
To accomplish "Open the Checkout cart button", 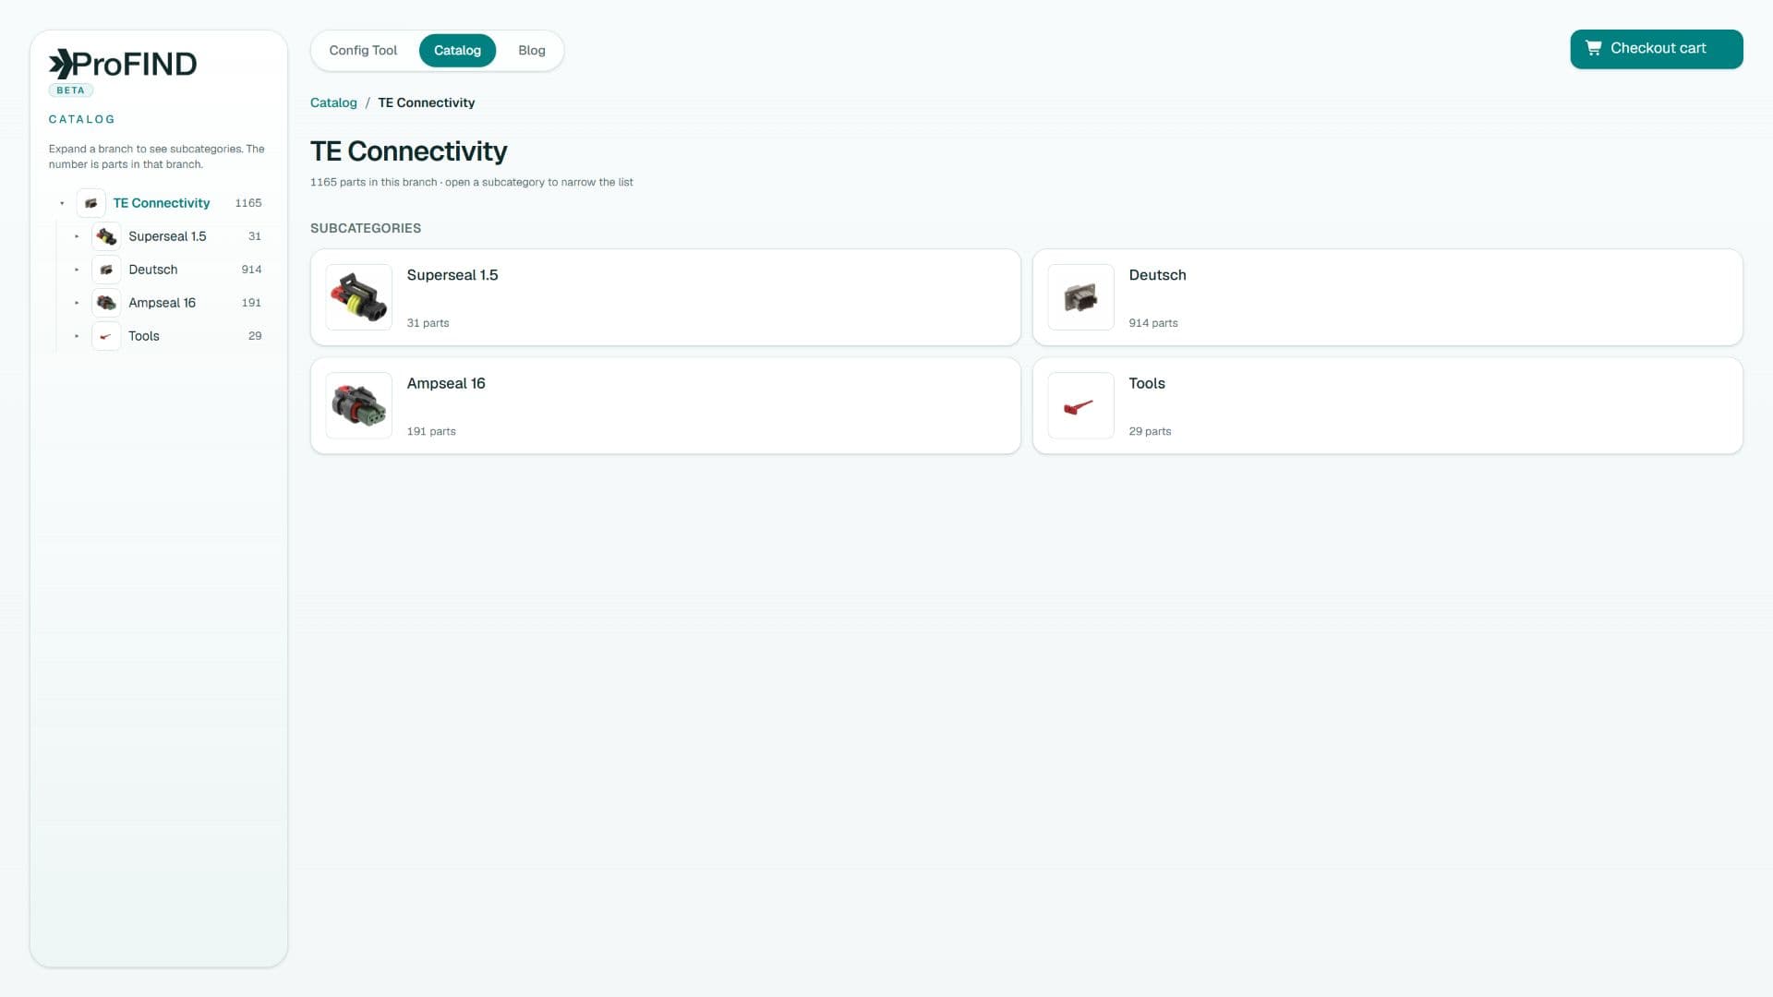I will (x=1656, y=49).
